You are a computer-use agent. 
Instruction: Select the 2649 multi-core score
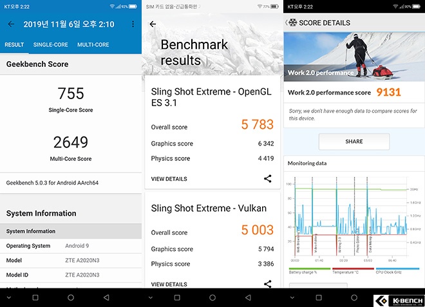point(71,142)
